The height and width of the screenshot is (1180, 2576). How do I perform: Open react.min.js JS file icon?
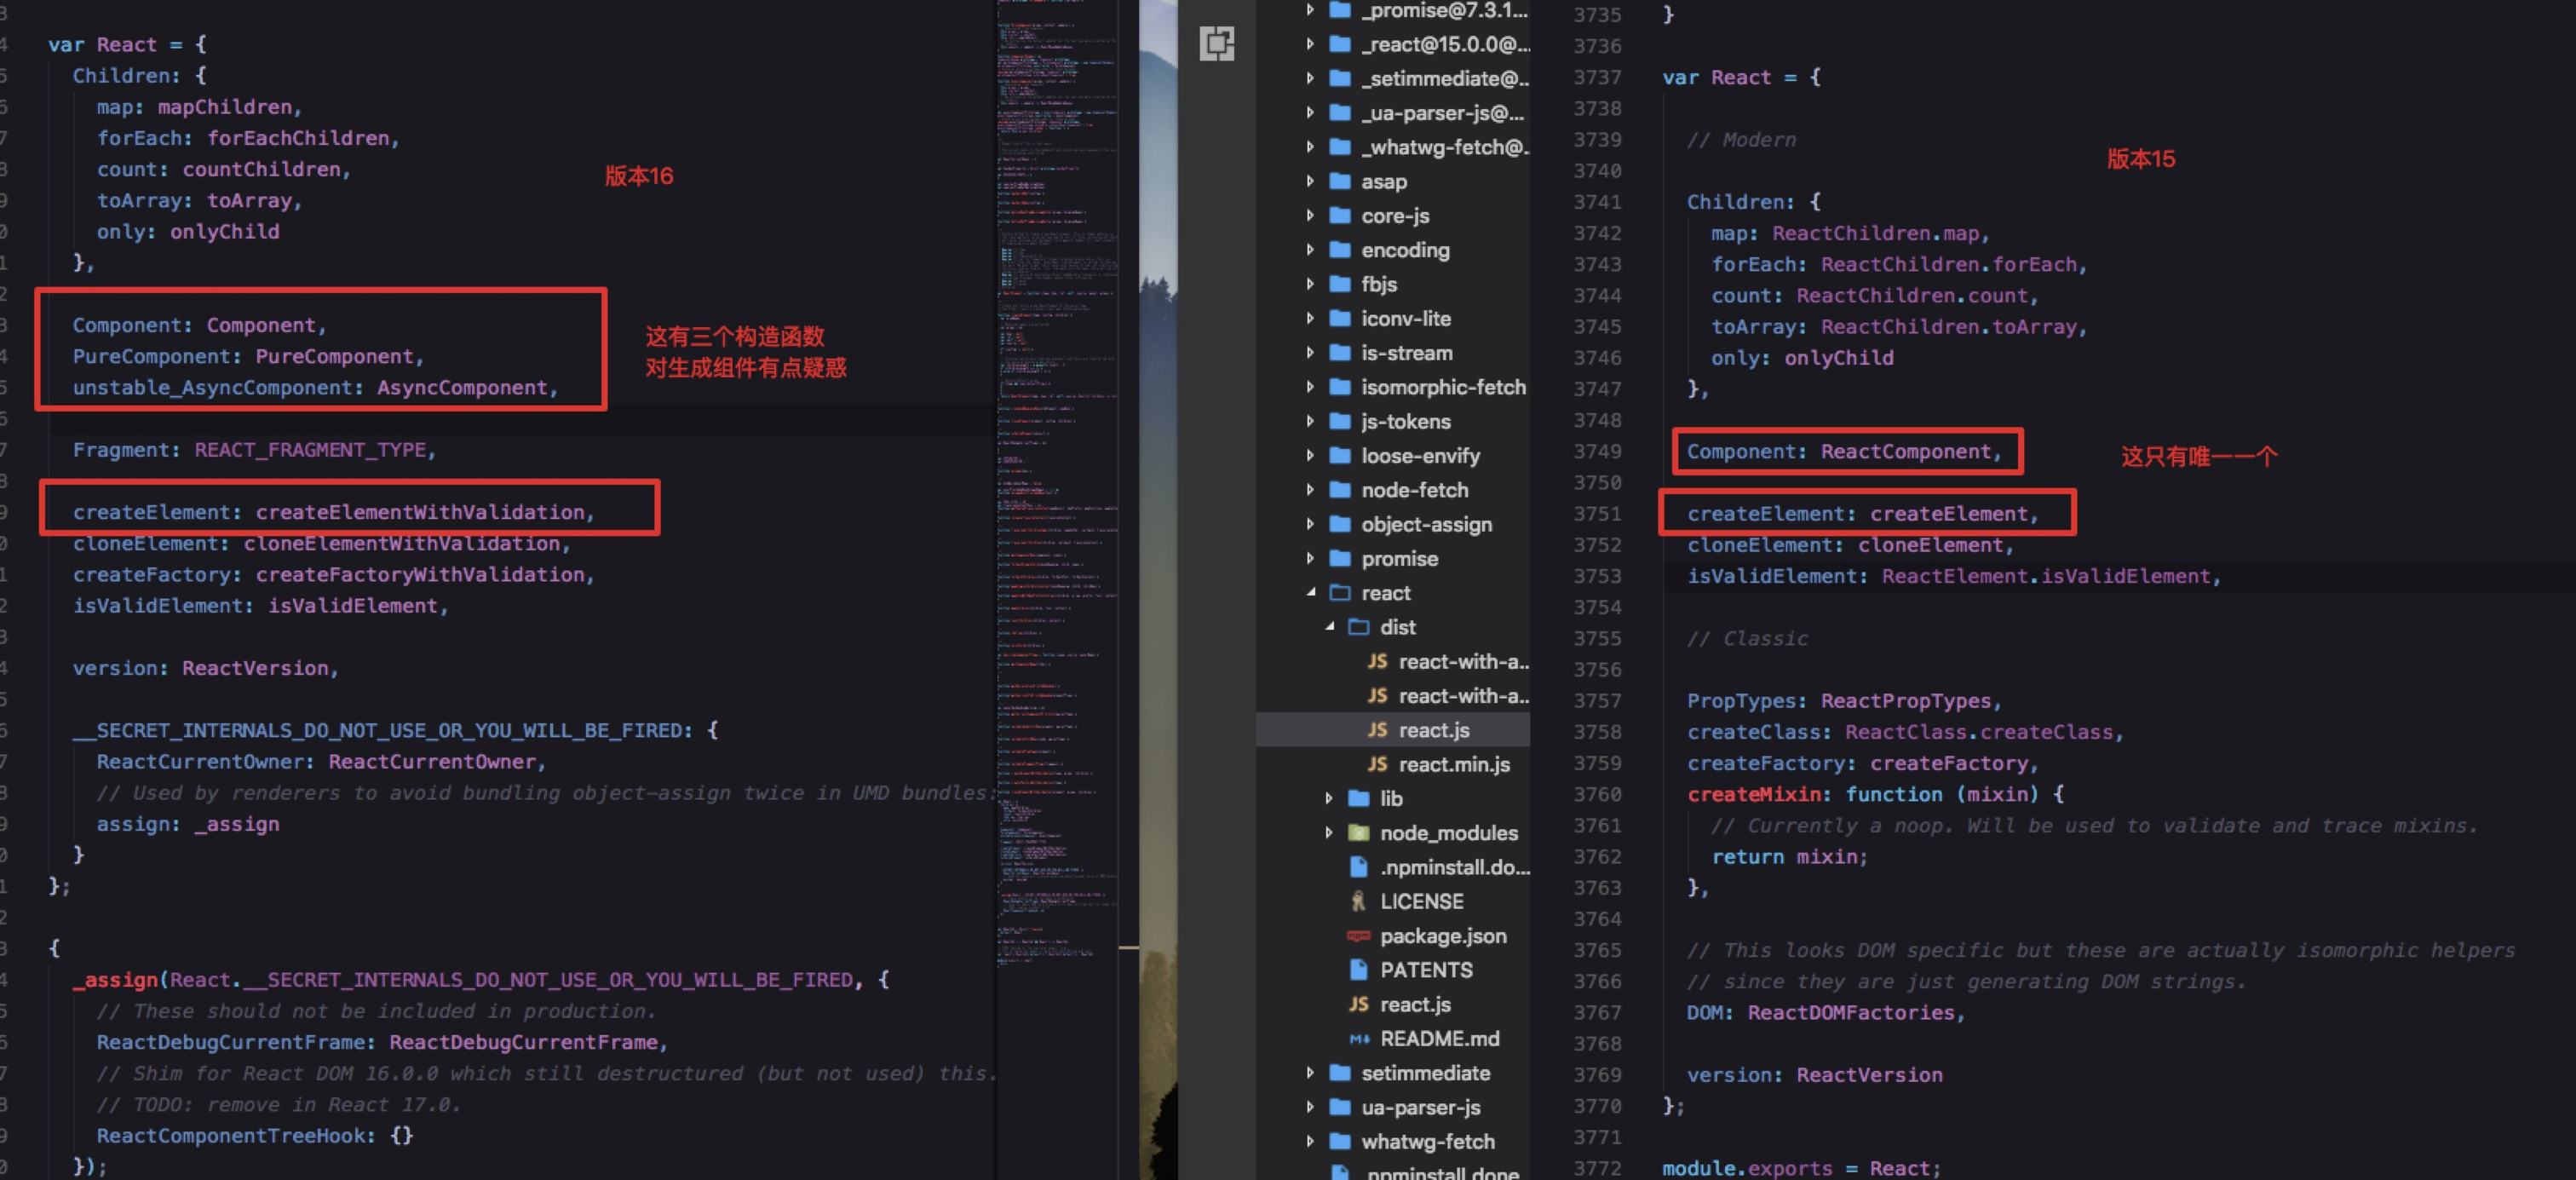click(x=1377, y=765)
